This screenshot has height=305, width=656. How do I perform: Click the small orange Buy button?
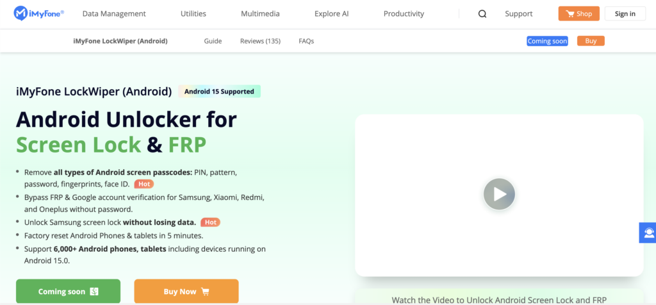[x=591, y=41]
